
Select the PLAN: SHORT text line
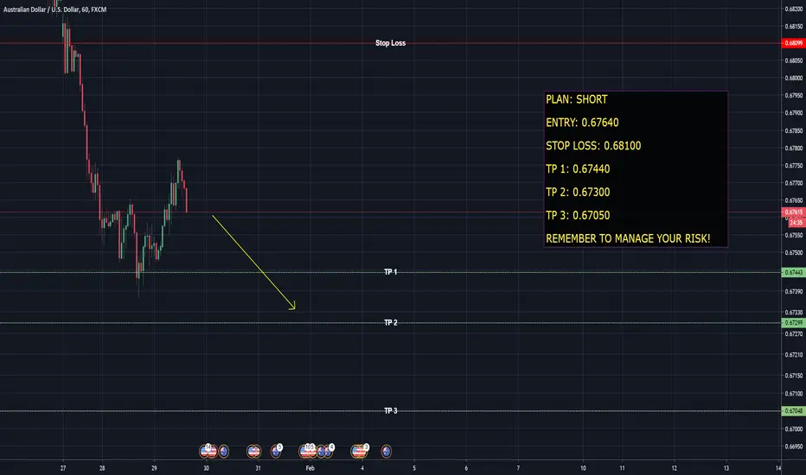(576, 99)
